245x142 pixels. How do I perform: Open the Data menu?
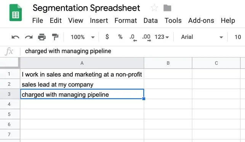(151, 21)
